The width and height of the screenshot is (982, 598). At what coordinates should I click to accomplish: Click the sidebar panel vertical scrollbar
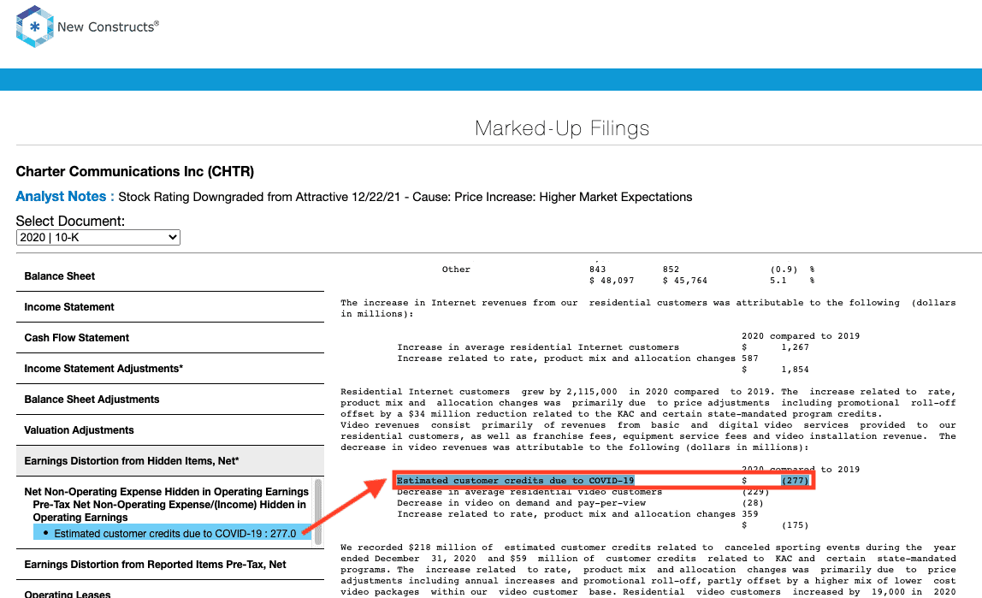click(x=318, y=512)
